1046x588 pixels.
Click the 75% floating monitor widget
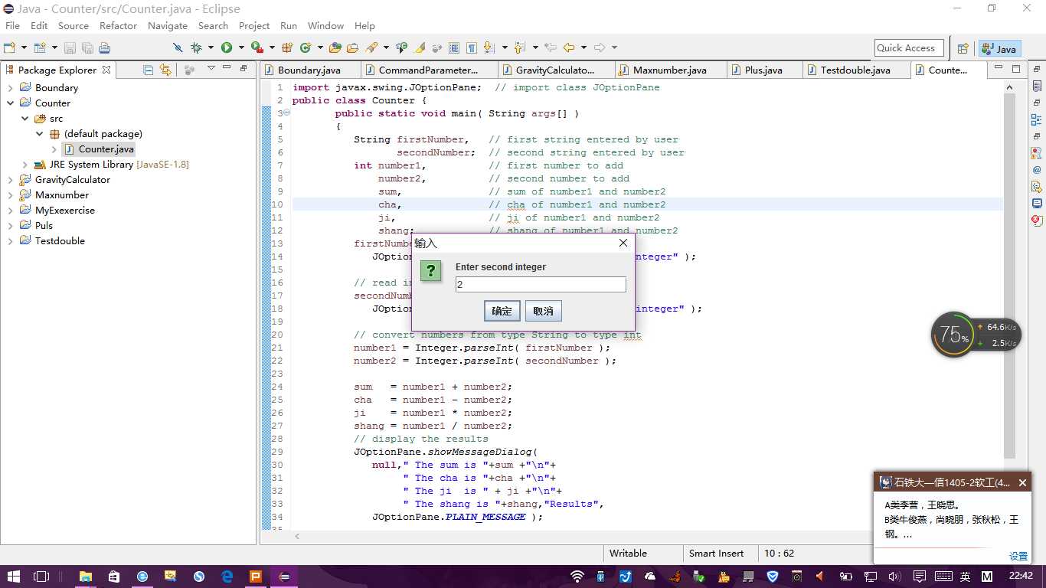click(x=954, y=335)
